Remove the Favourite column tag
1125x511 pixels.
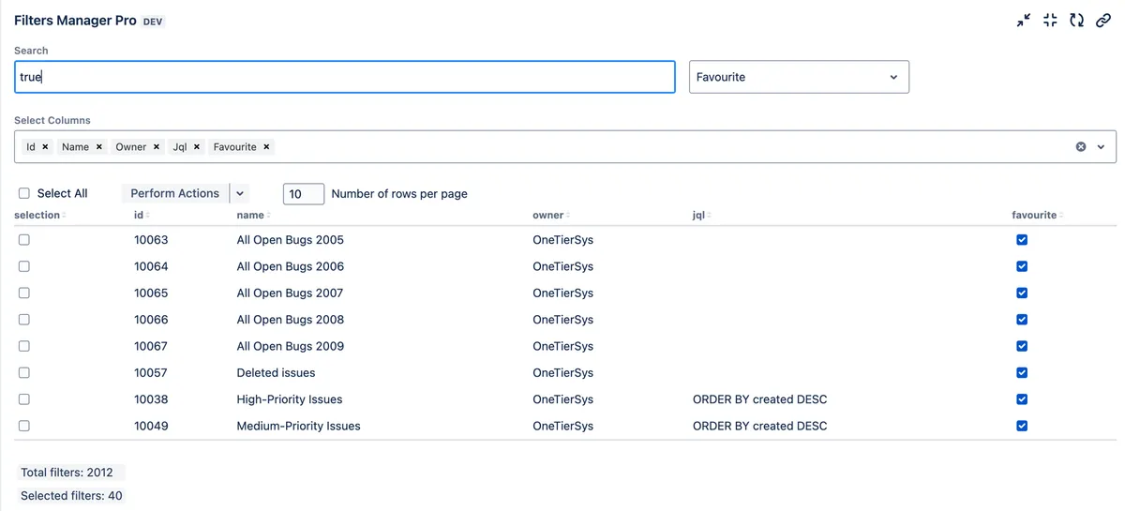266,147
